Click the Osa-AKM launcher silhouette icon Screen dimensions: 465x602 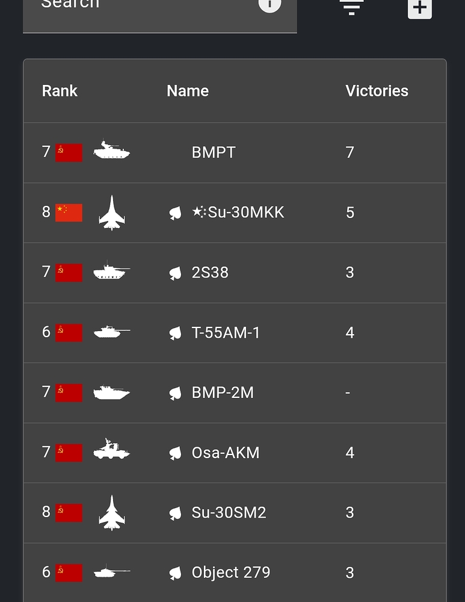(x=111, y=450)
